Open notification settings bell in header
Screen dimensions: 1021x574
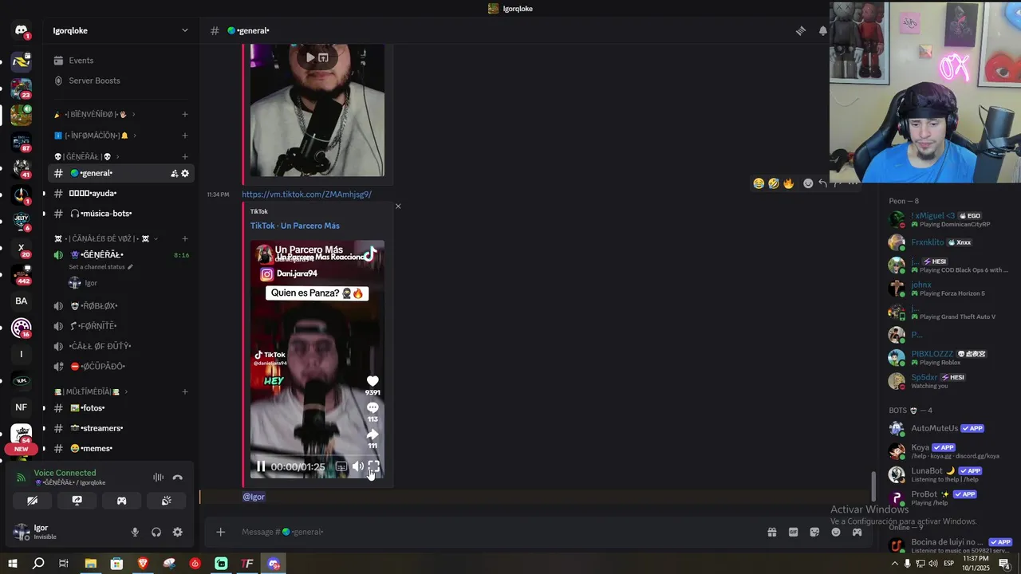click(822, 31)
